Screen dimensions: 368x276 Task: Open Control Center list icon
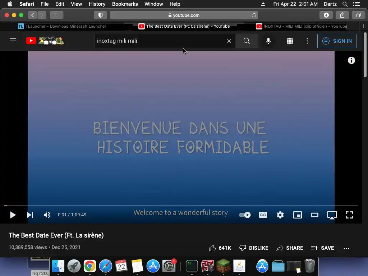coord(356,4)
